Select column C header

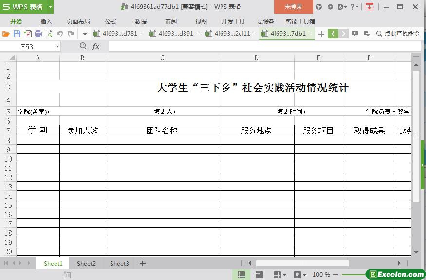(162, 57)
